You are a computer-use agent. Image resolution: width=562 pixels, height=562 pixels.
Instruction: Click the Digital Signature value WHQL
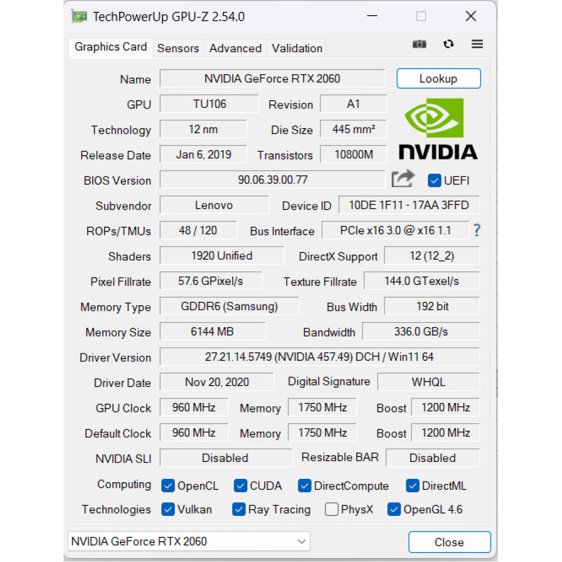pos(429,382)
